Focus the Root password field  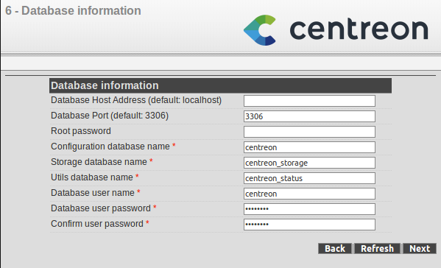(309, 132)
